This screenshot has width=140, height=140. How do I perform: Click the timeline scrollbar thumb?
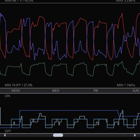[x=58, y=135]
